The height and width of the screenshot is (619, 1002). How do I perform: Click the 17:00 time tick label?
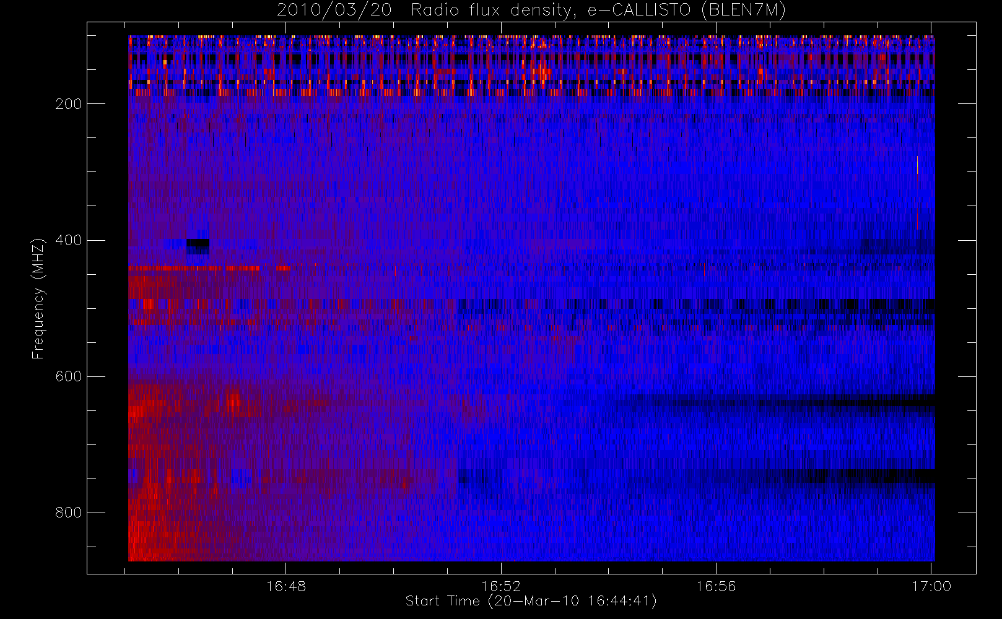(x=931, y=586)
